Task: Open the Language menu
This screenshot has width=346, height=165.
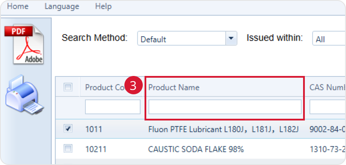Action: tap(62, 7)
